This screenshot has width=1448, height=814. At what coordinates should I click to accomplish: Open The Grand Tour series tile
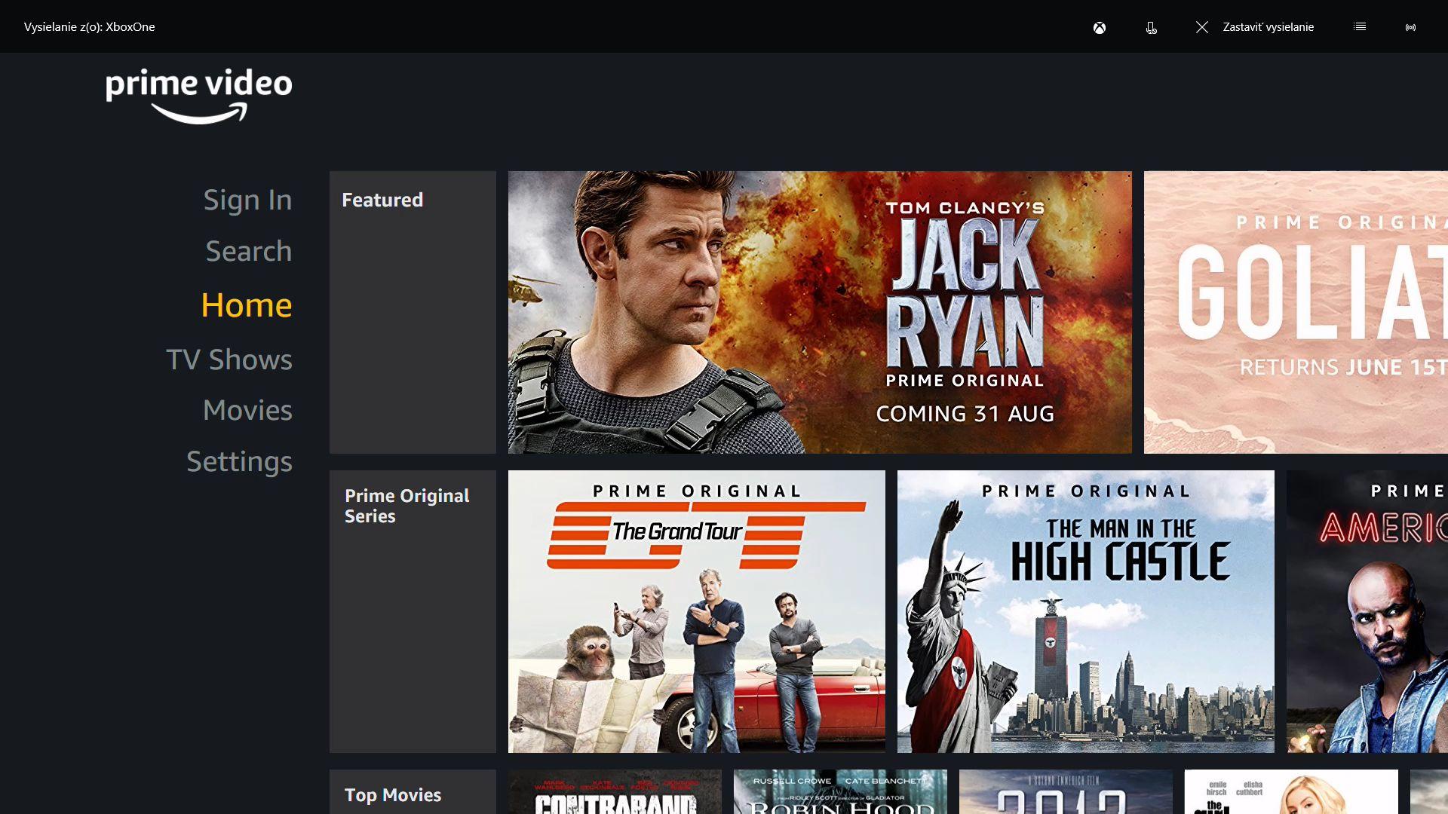click(x=697, y=611)
